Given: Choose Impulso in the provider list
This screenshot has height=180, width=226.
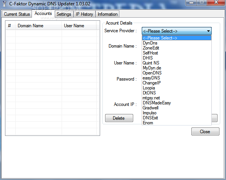Looking at the screenshot, I should 177,113.
